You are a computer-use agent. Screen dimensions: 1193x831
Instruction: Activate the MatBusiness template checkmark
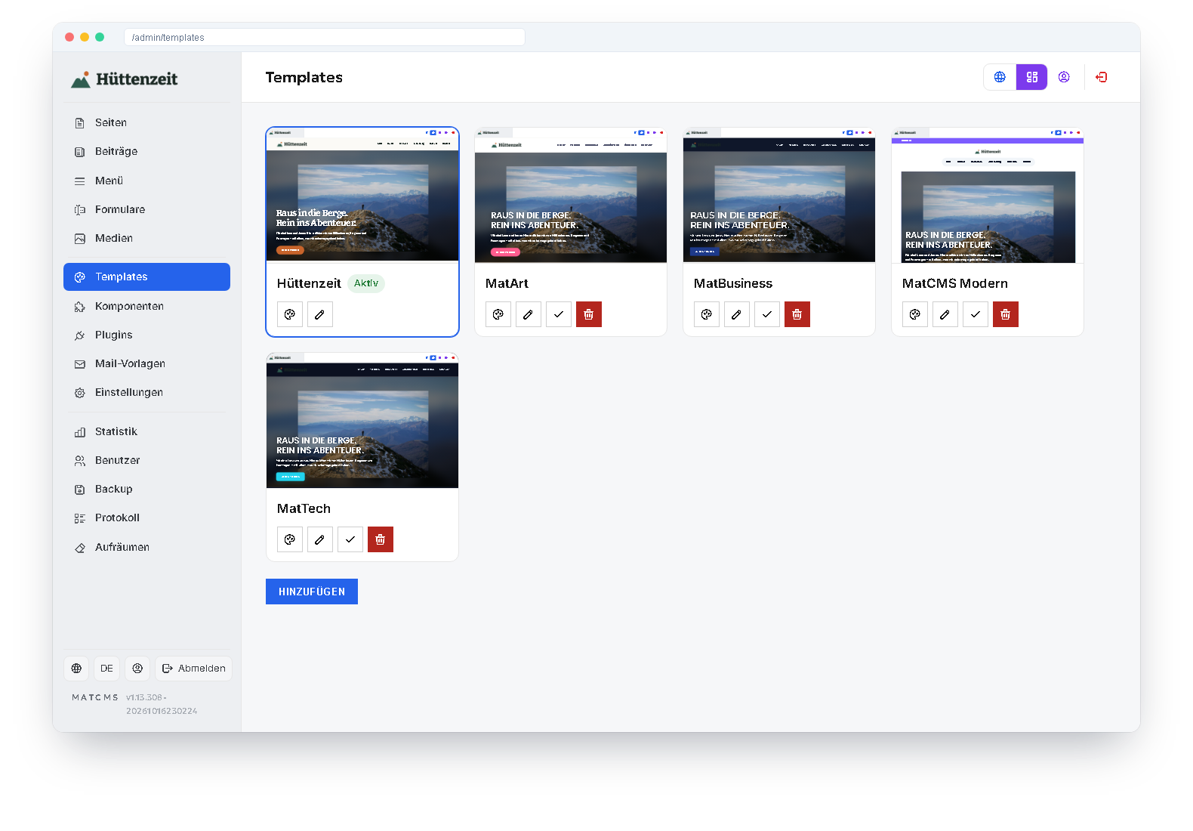pyautogui.click(x=767, y=314)
